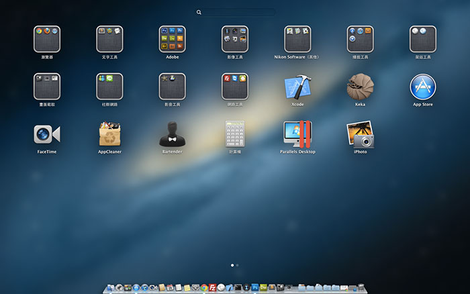
Task: Open Photoshop in the Dock
Action: [255, 288]
